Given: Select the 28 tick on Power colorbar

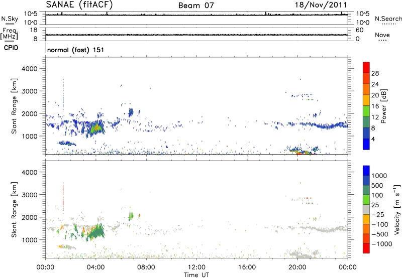Looking at the screenshot, I should click(x=375, y=73).
